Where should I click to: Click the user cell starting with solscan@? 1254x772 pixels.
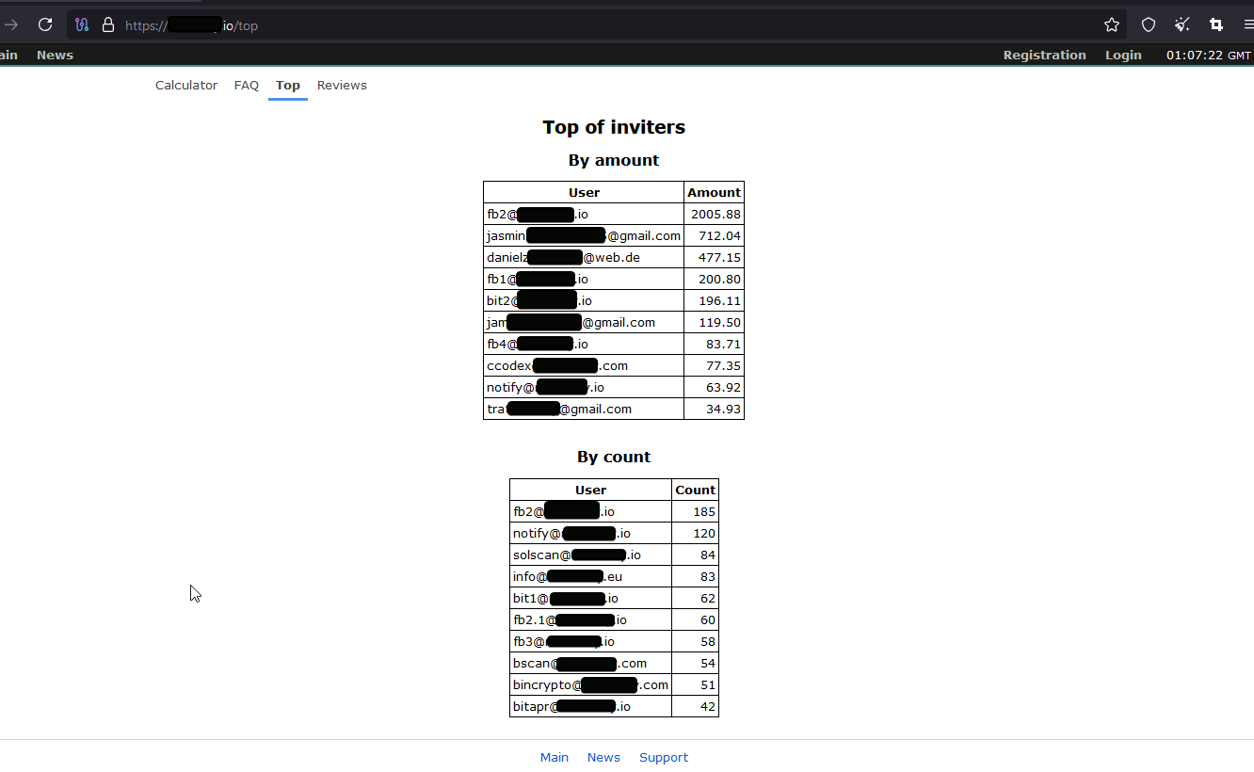click(591, 555)
